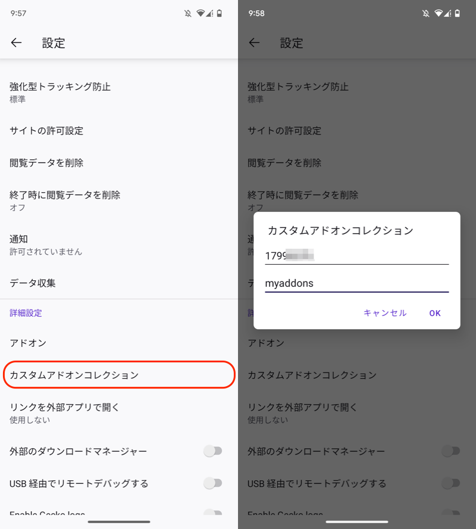Image resolution: width=476 pixels, height=529 pixels.
Task: Click the user ID field starting with 1799
Action: (356, 256)
